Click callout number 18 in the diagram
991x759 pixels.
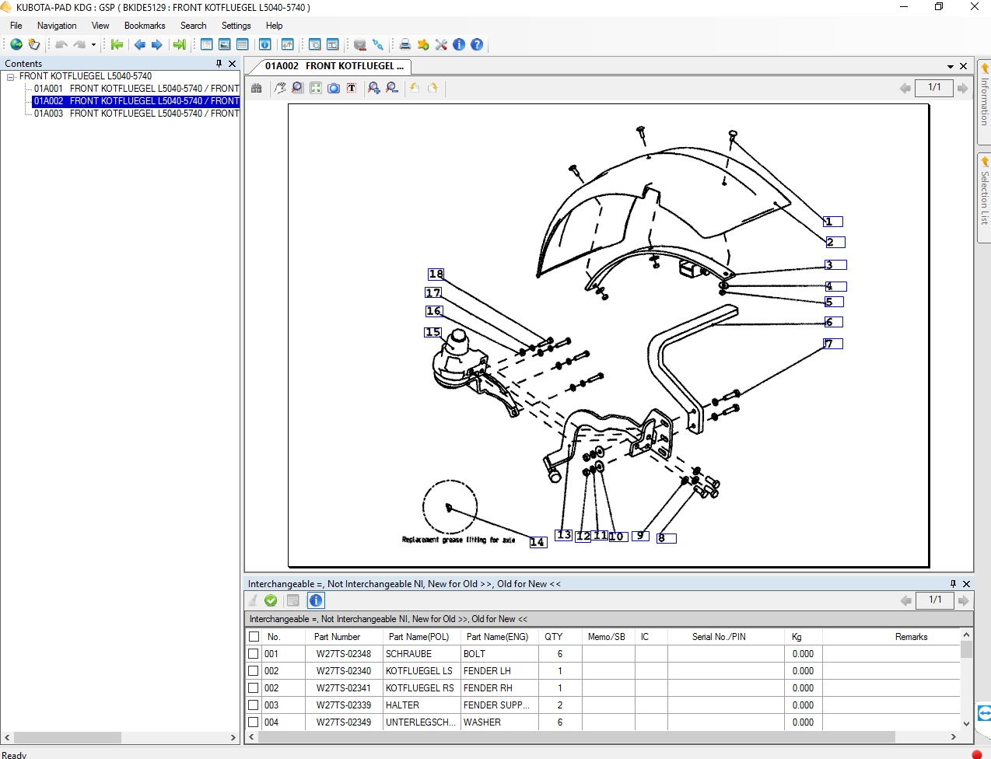tap(436, 274)
